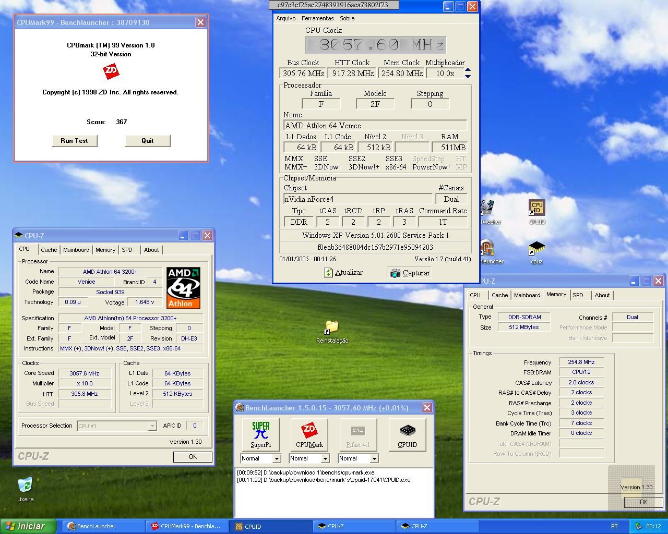Viewport: 668px width, 534px height.
Task: Open Cache tab in right CPU-Z
Action: point(499,295)
